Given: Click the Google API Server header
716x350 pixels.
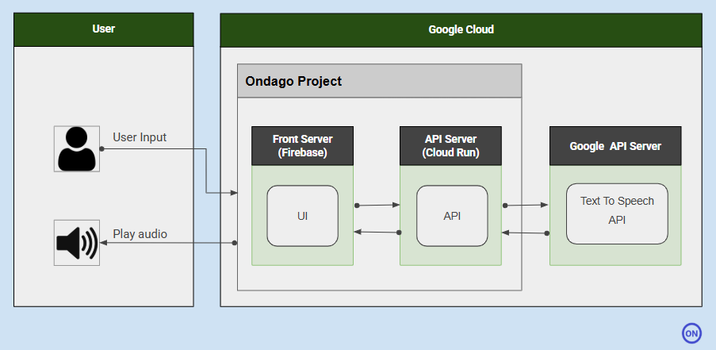Looking at the screenshot, I should [615, 146].
